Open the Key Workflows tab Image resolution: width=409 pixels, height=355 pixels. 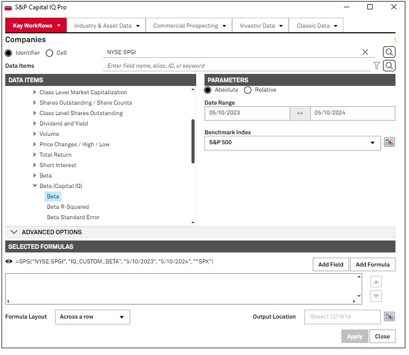point(36,26)
